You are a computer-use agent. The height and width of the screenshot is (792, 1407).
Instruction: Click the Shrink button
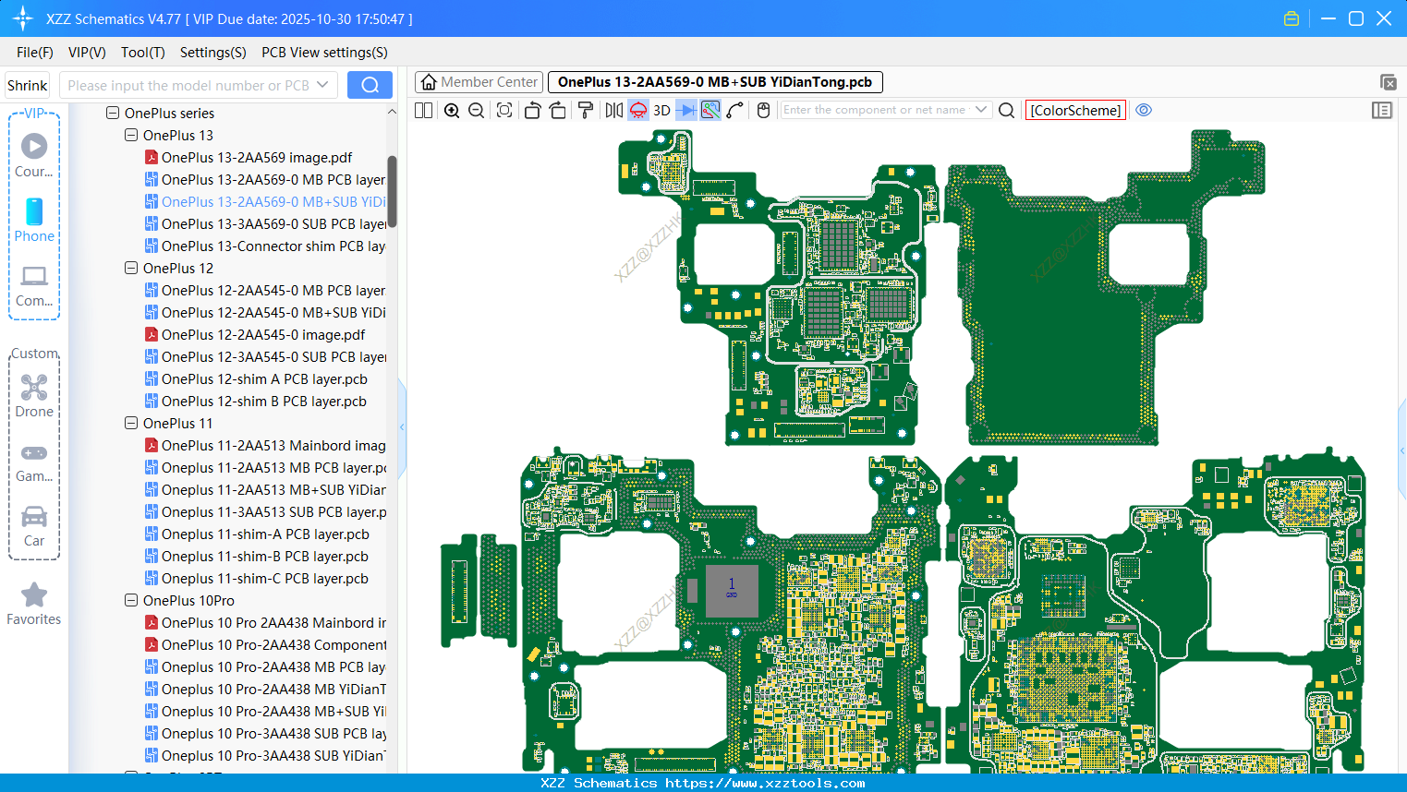(28, 86)
